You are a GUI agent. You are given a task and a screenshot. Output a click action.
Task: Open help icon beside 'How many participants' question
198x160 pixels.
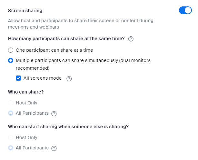(x=131, y=39)
